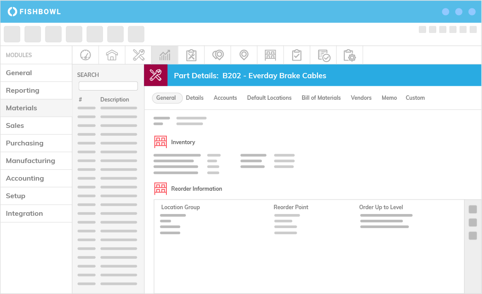Click the Fishbowl logo in the header

click(34, 12)
